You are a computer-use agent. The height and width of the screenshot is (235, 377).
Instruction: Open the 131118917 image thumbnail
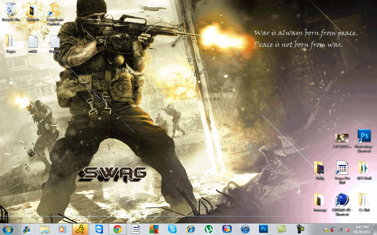tap(342, 141)
